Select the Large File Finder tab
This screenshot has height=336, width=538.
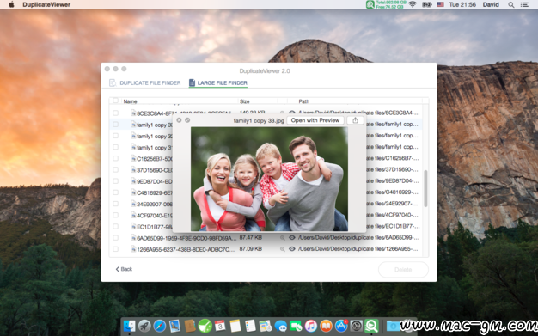(x=218, y=82)
